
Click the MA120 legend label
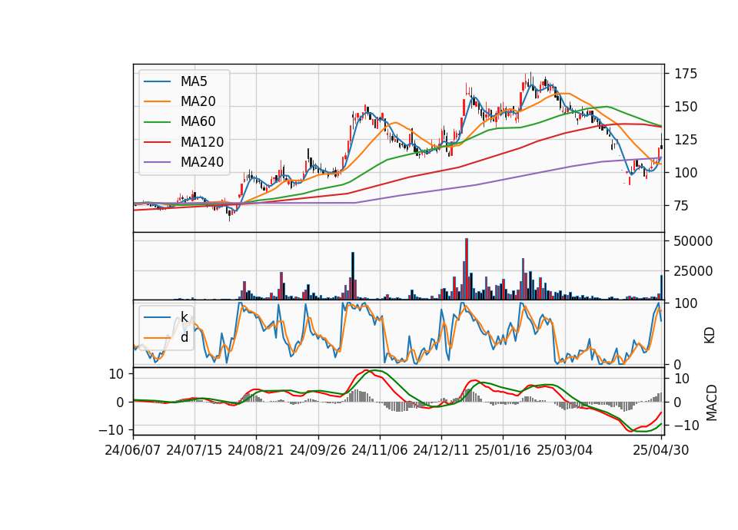point(202,142)
